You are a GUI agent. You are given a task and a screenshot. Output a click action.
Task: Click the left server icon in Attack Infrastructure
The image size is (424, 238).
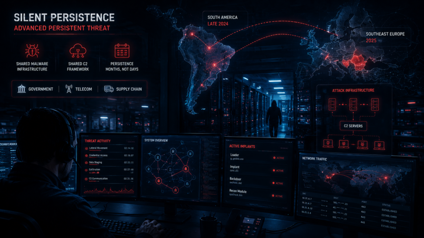tap(332, 105)
